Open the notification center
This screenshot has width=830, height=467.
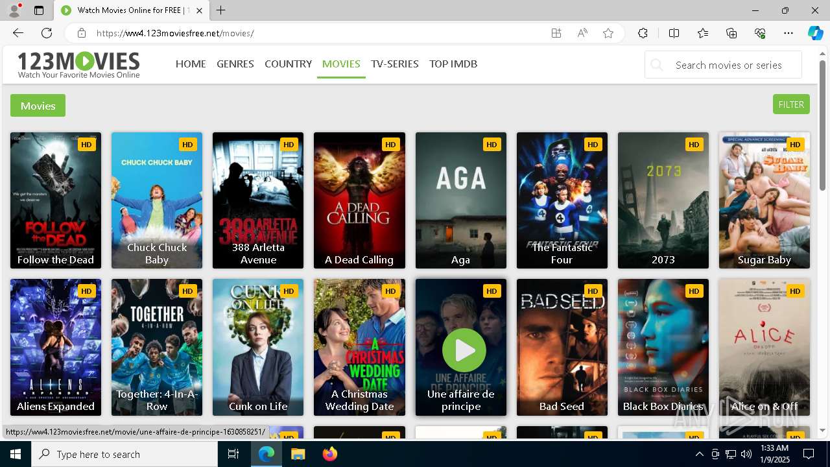809,454
